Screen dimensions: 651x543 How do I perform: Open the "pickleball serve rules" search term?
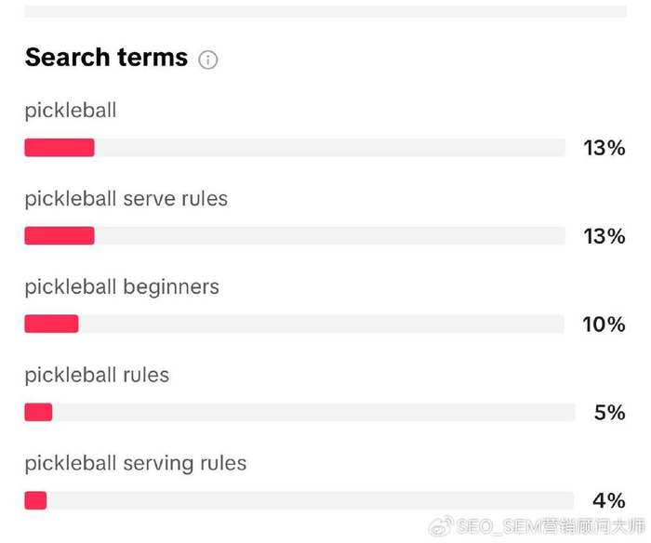pos(126,199)
